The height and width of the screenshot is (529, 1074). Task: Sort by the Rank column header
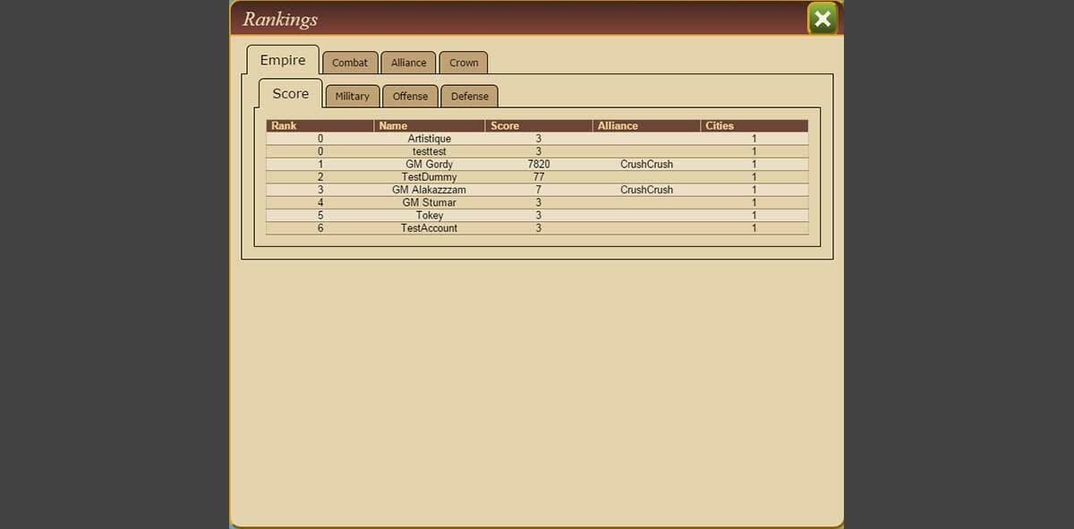[284, 126]
